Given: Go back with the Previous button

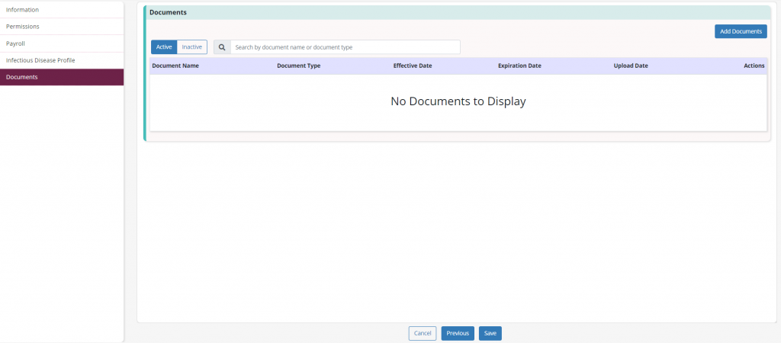Looking at the screenshot, I should coord(458,334).
